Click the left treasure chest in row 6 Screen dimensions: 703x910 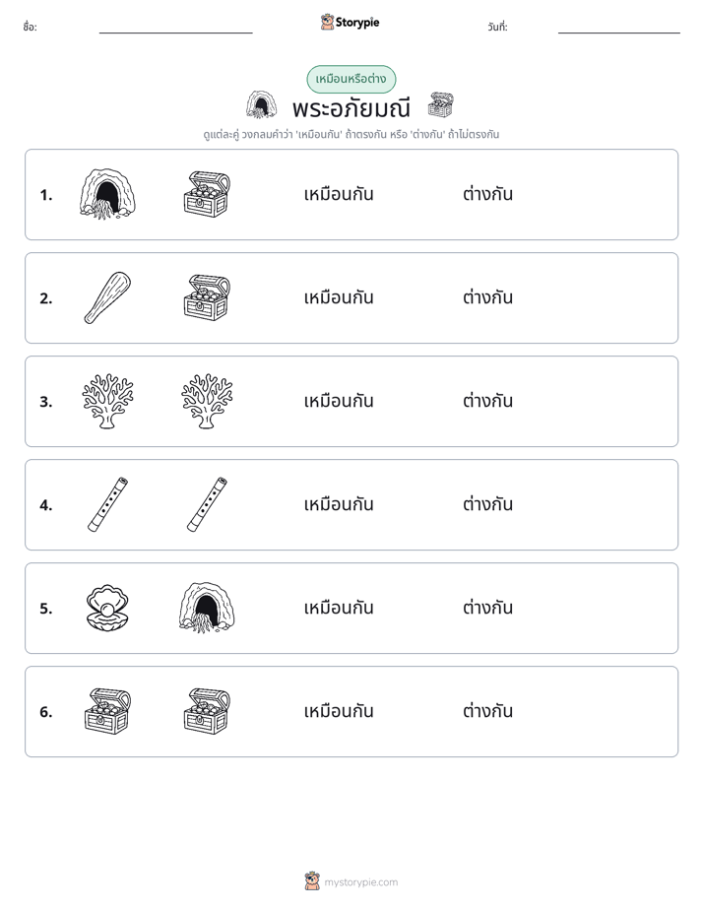(x=107, y=711)
